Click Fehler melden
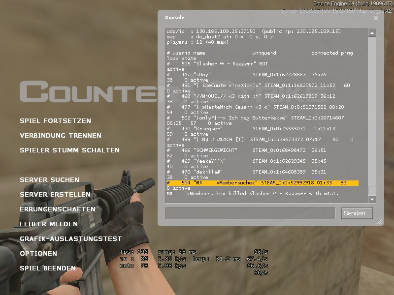 tap(49, 224)
